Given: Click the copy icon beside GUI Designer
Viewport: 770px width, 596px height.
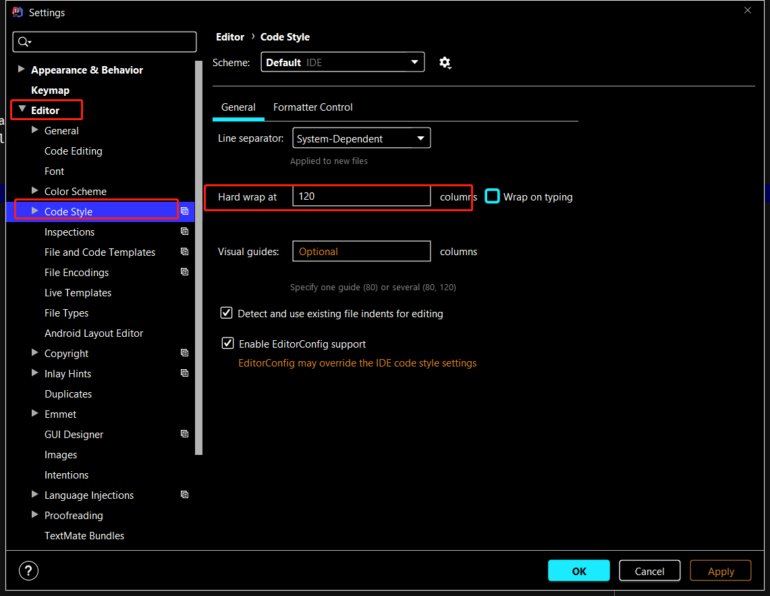Looking at the screenshot, I should [x=185, y=434].
